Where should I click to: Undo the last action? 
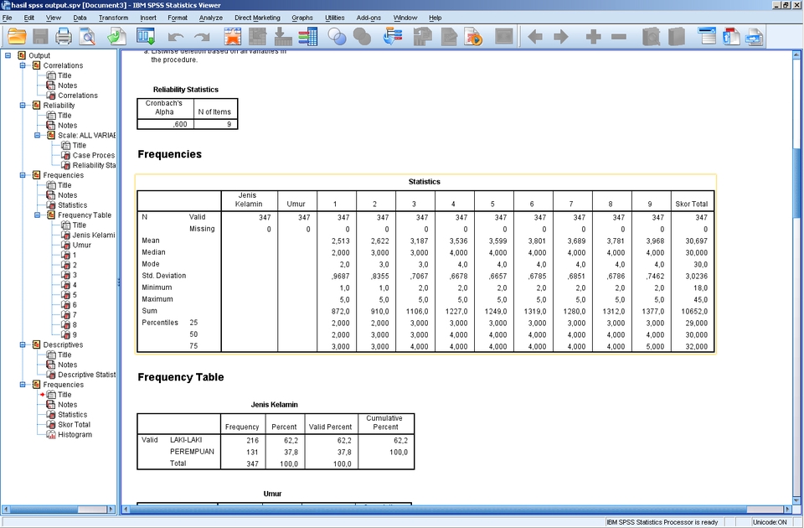[x=175, y=36]
